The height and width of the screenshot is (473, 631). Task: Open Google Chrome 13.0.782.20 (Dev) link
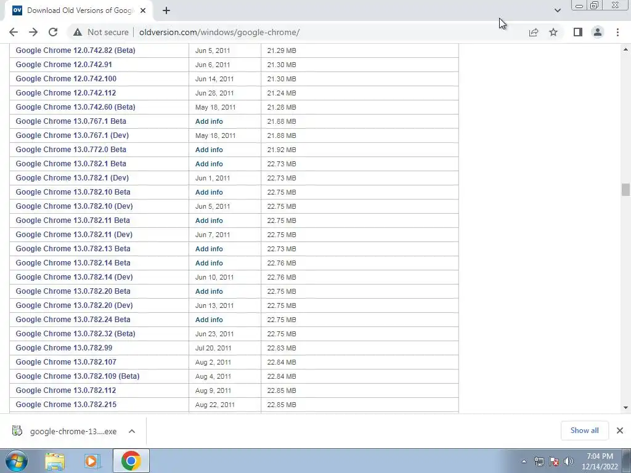tap(74, 305)
